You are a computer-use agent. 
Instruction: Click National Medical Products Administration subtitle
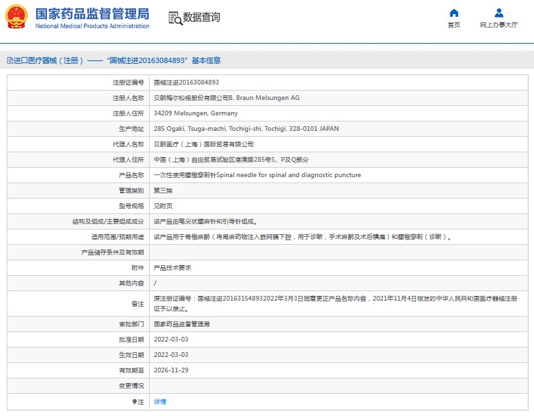click(x=93, y=26)
